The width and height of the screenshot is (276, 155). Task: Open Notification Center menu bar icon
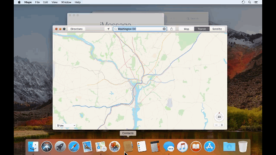[x=256, y=2]
